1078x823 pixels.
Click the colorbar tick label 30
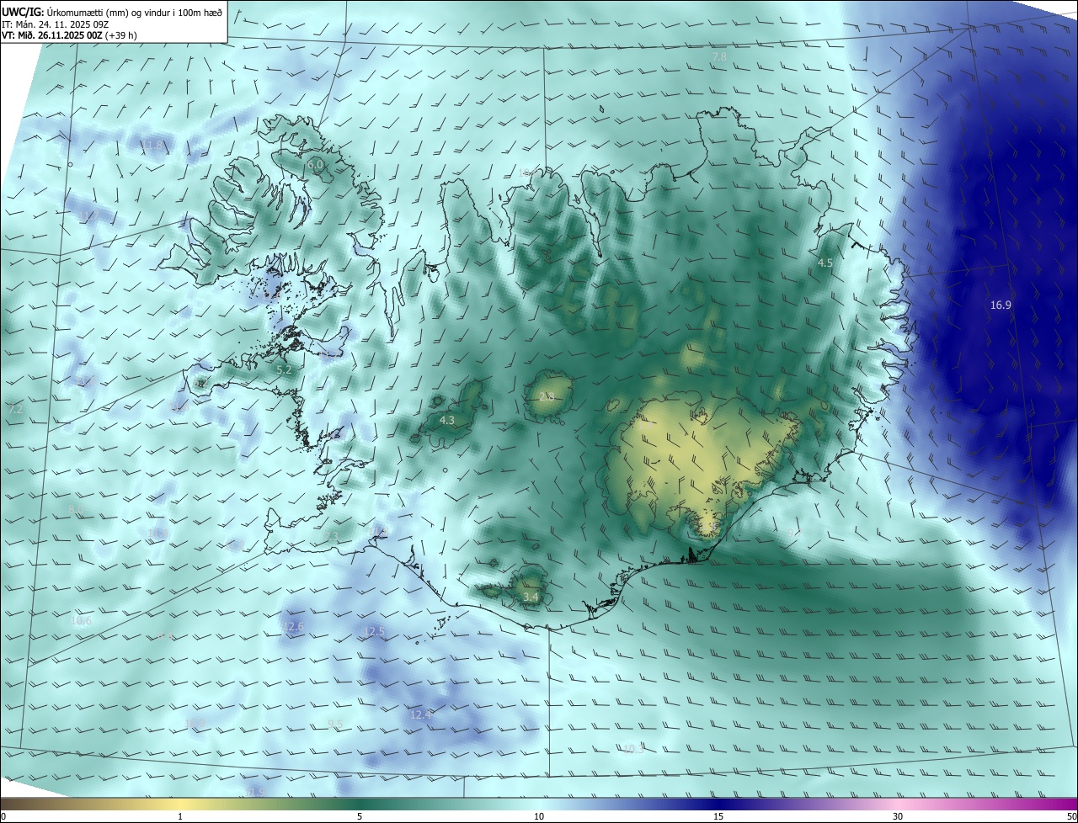point(898,817)
